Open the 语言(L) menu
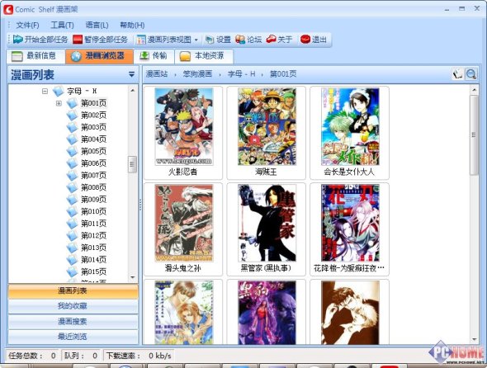This screenshot has width=487, height=368. pos(97,25)
